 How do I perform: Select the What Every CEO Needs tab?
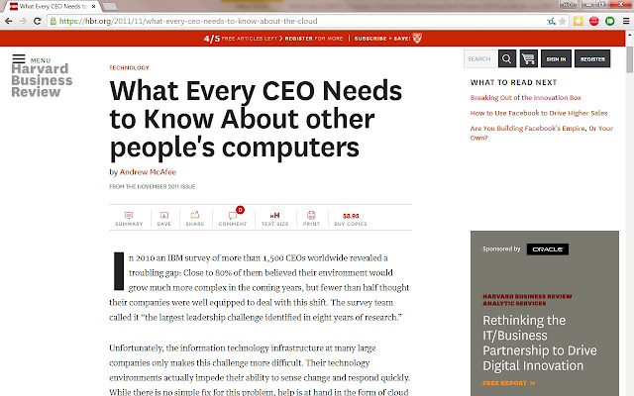pyautogui.click(x=53, y=7)
